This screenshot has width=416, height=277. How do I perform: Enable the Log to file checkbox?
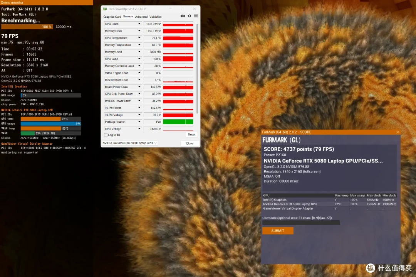pos(106,135)
